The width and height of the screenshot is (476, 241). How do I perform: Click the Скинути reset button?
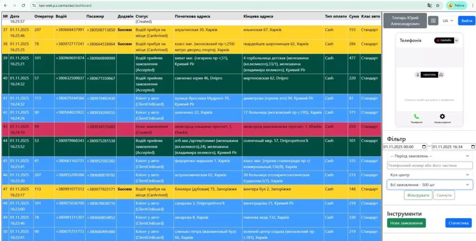pyautogui.click(x=444, y=195)
